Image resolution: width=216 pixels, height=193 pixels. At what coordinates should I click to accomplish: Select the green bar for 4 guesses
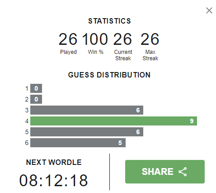pos(113,121)
